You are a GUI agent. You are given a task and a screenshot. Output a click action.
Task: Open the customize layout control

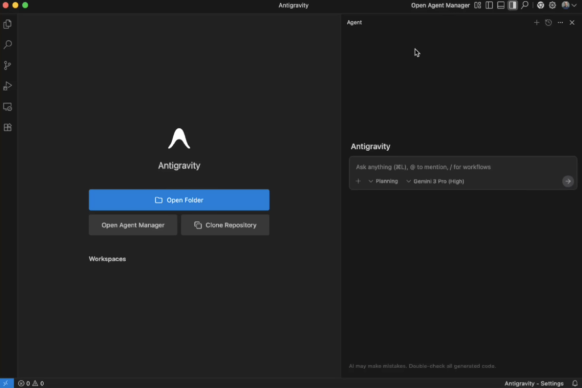477,5
